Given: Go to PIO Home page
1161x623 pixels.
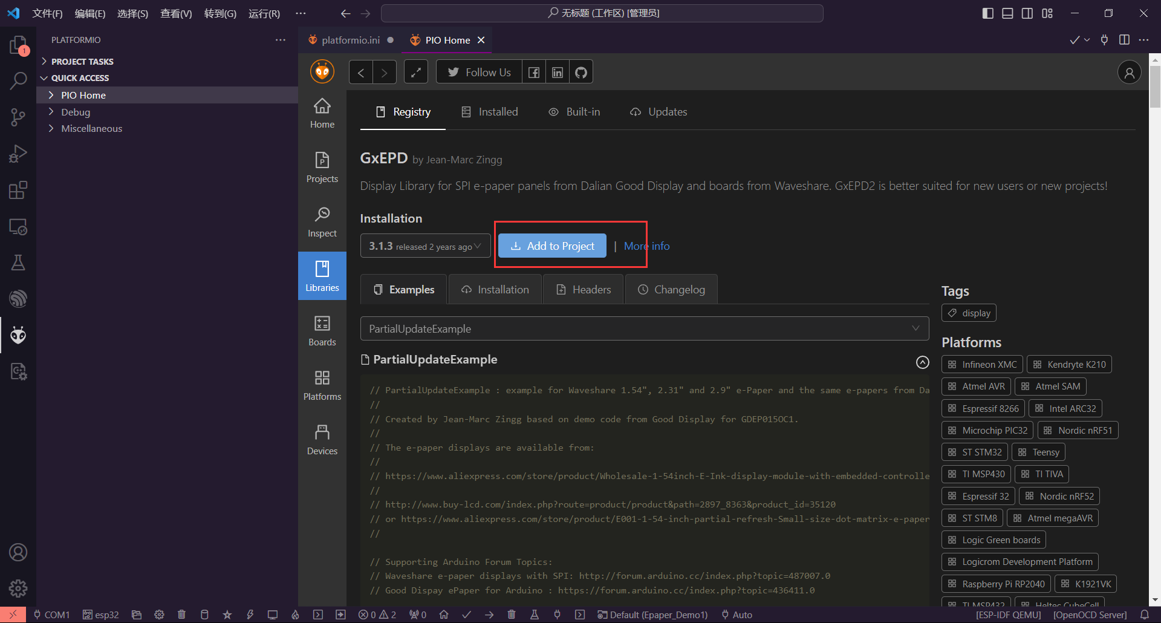Looking at the screenshot, I should 322,113.
